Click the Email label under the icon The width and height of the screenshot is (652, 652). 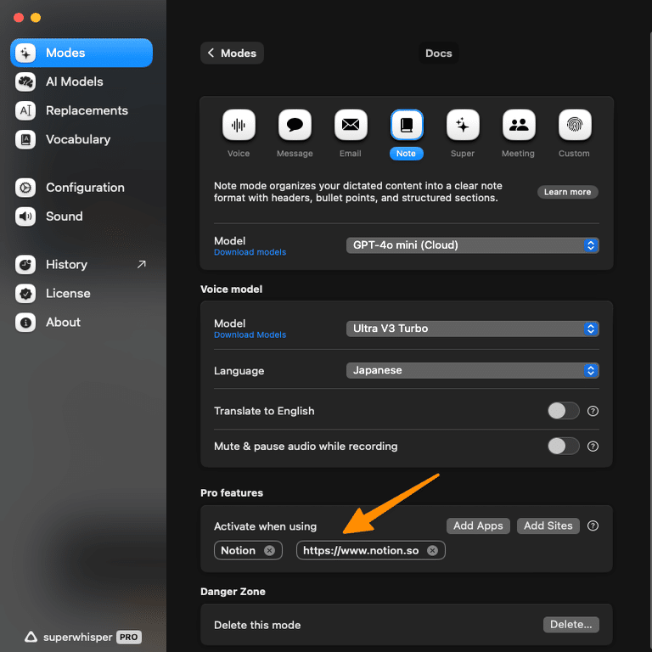tap(350, 154)
